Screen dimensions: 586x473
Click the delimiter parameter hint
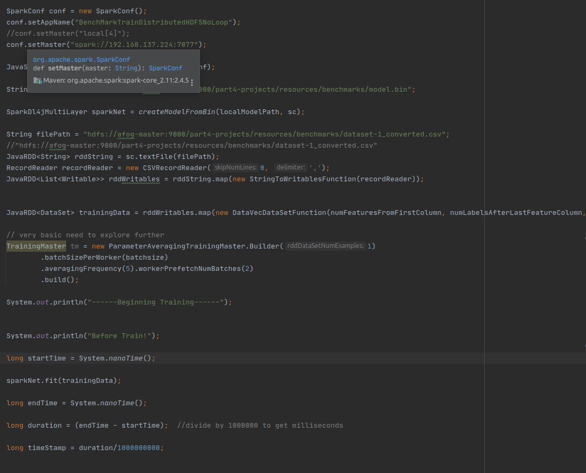click(x=291, y=167)
